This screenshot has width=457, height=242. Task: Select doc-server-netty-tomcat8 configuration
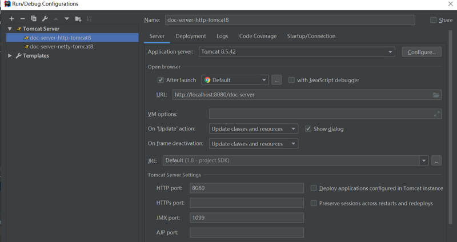coord(61,47)
